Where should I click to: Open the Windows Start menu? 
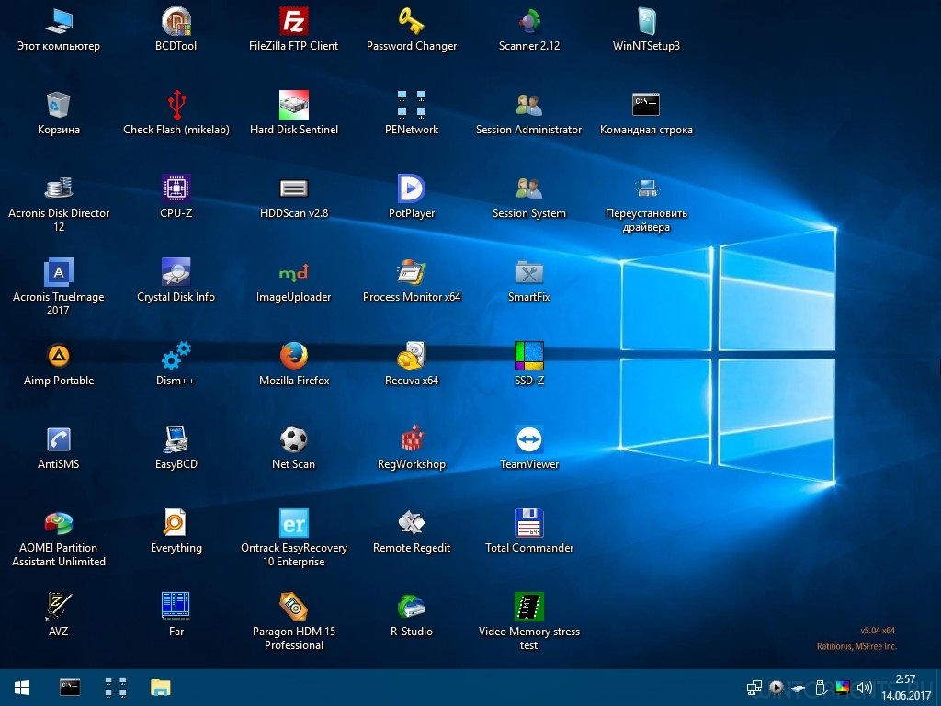22,688
